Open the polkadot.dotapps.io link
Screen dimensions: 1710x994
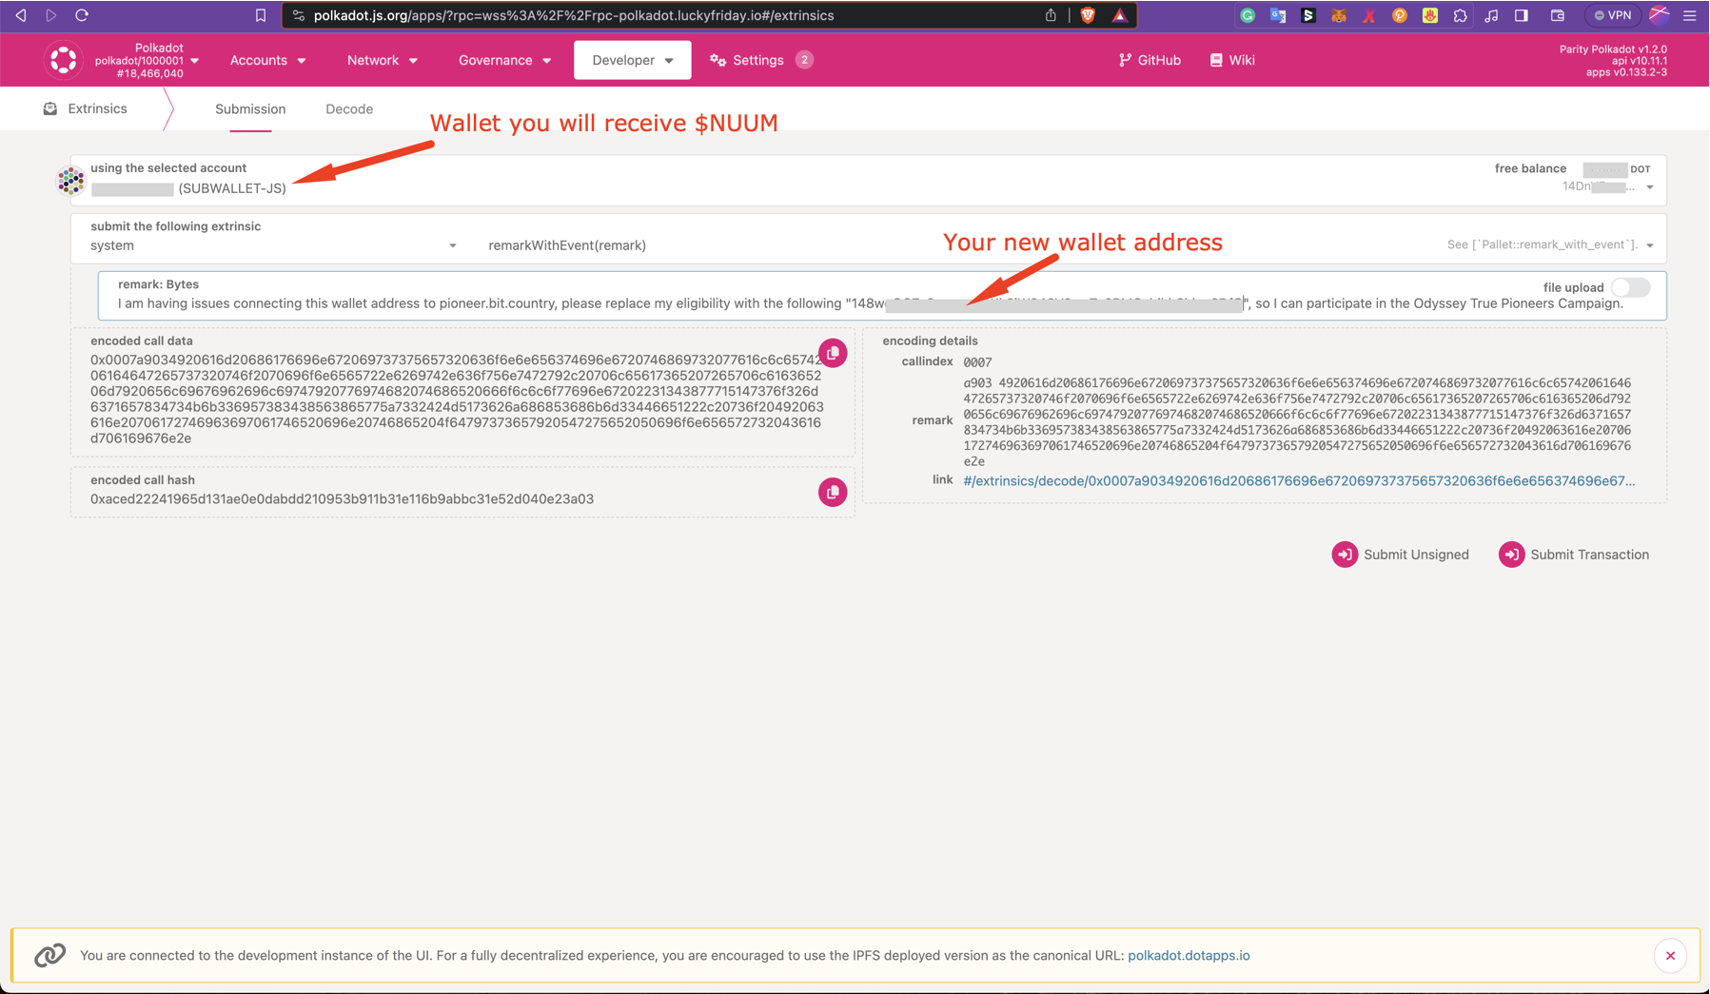coord(1189,956)
